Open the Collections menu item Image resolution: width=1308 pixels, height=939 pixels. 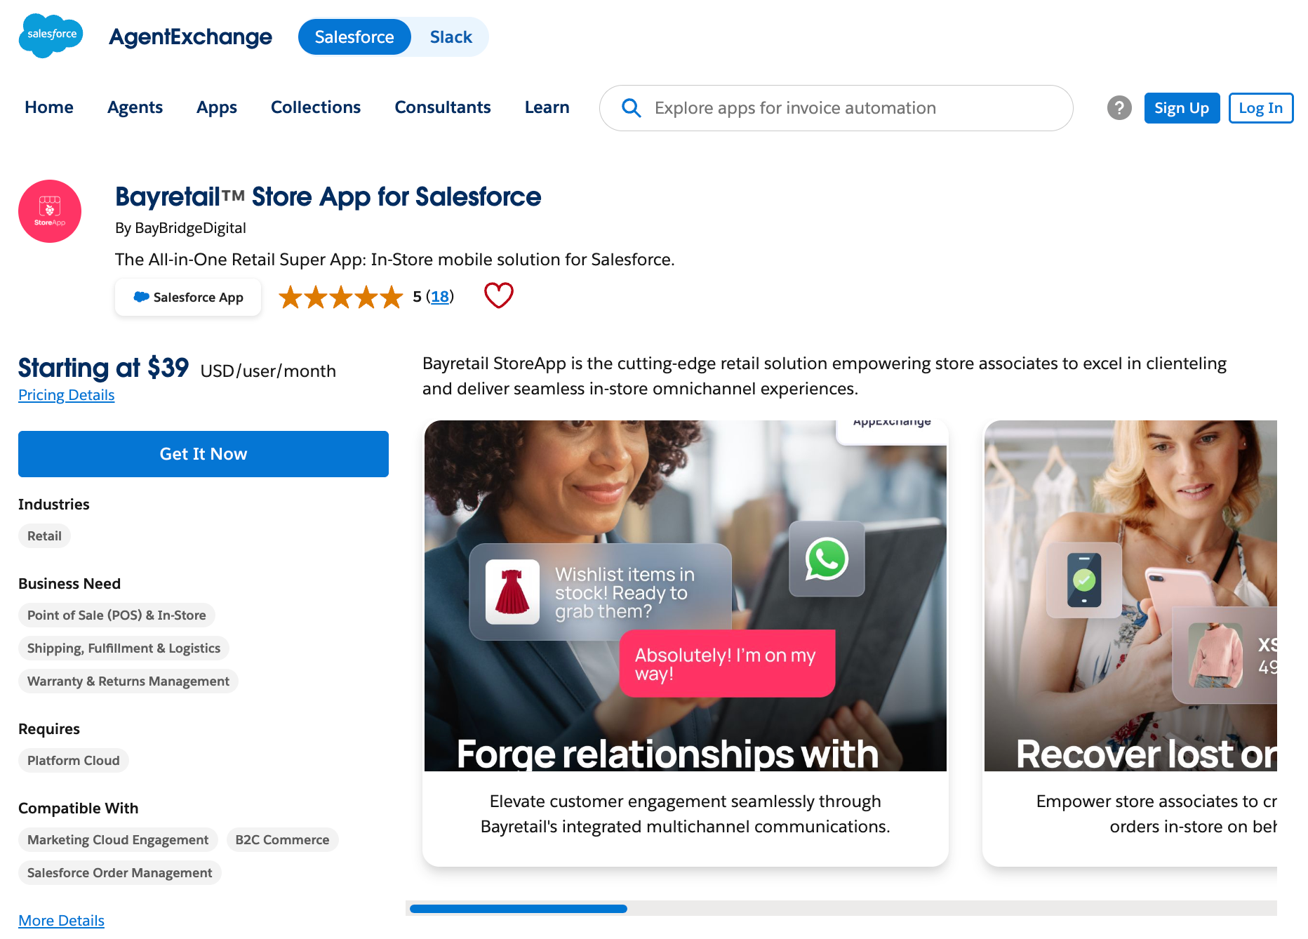(x=316, y=107)
